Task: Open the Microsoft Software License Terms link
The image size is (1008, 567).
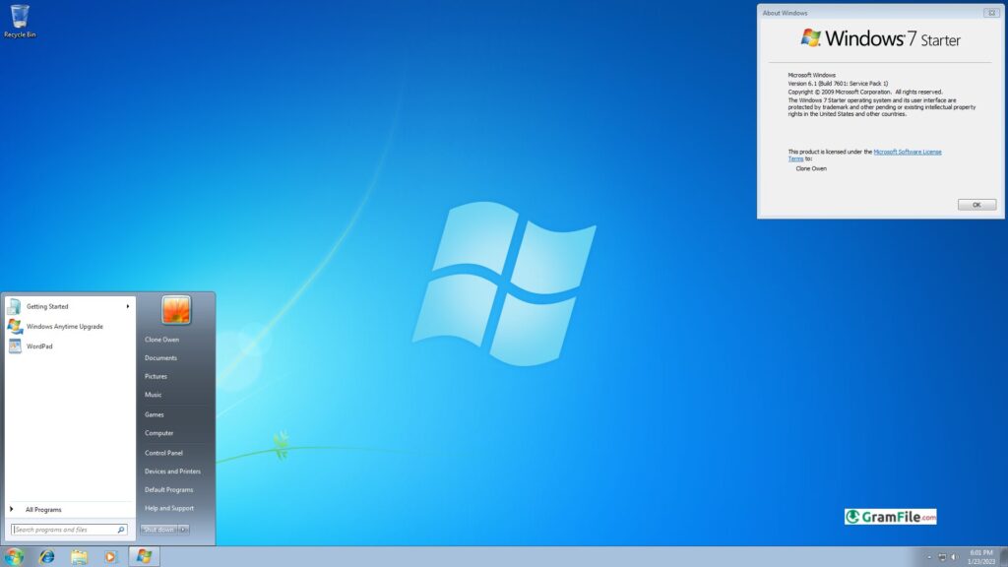Action: point(907,152)
